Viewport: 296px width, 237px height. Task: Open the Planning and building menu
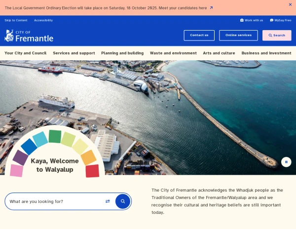[x=122, y=53]
